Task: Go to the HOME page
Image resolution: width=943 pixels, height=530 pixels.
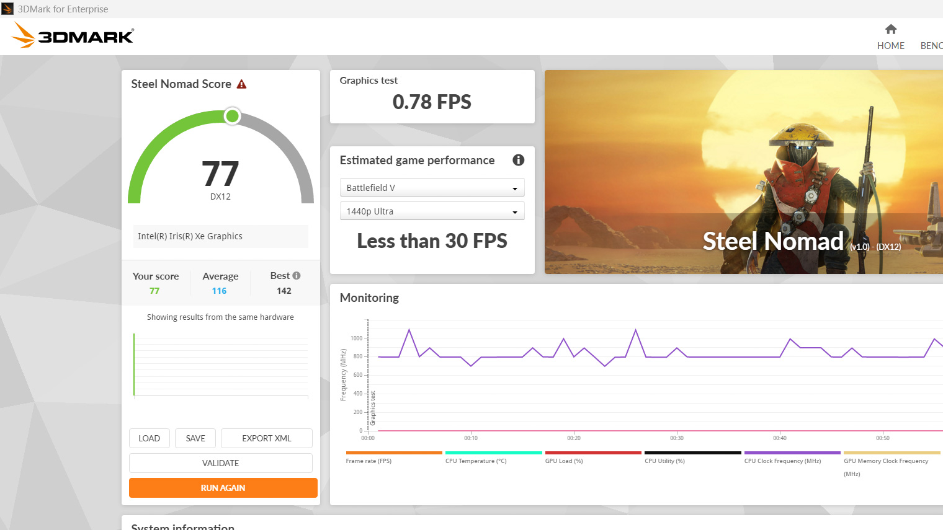Action: (x=890, y=37)
